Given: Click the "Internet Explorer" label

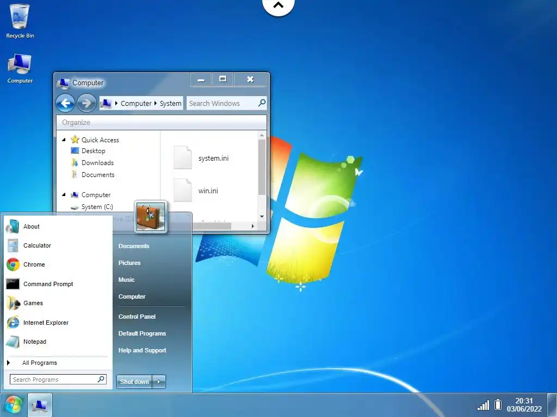Looking at the screenshot, I should pos(46,323).
